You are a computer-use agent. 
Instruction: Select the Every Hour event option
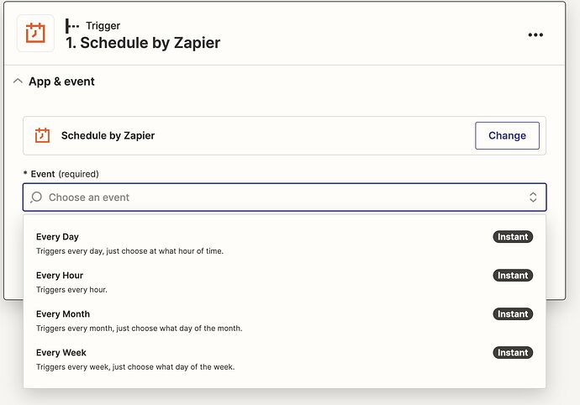point(284,282)
